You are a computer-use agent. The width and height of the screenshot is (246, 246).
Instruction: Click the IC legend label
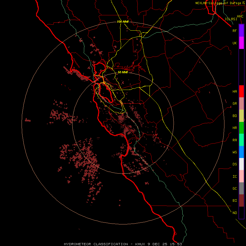pos(235,176)
